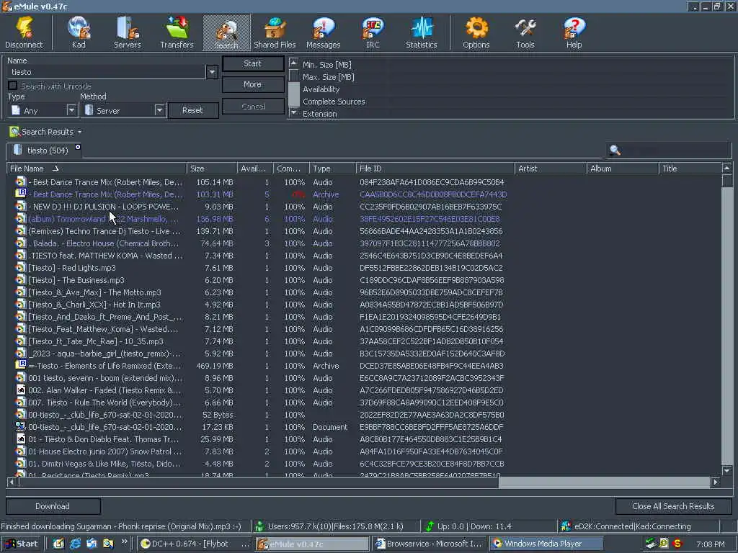
Task: Sort by the Album column header
Action: coord(623,168)
